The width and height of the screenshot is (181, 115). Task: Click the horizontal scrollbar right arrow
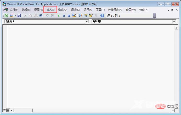click(173, 110)
